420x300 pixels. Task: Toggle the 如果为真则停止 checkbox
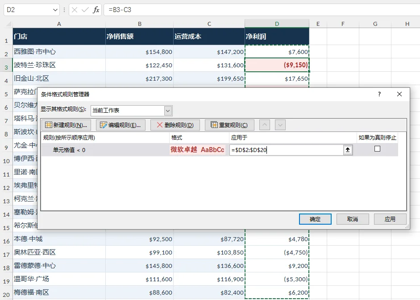pyautogui.click(x=378, y=149)
